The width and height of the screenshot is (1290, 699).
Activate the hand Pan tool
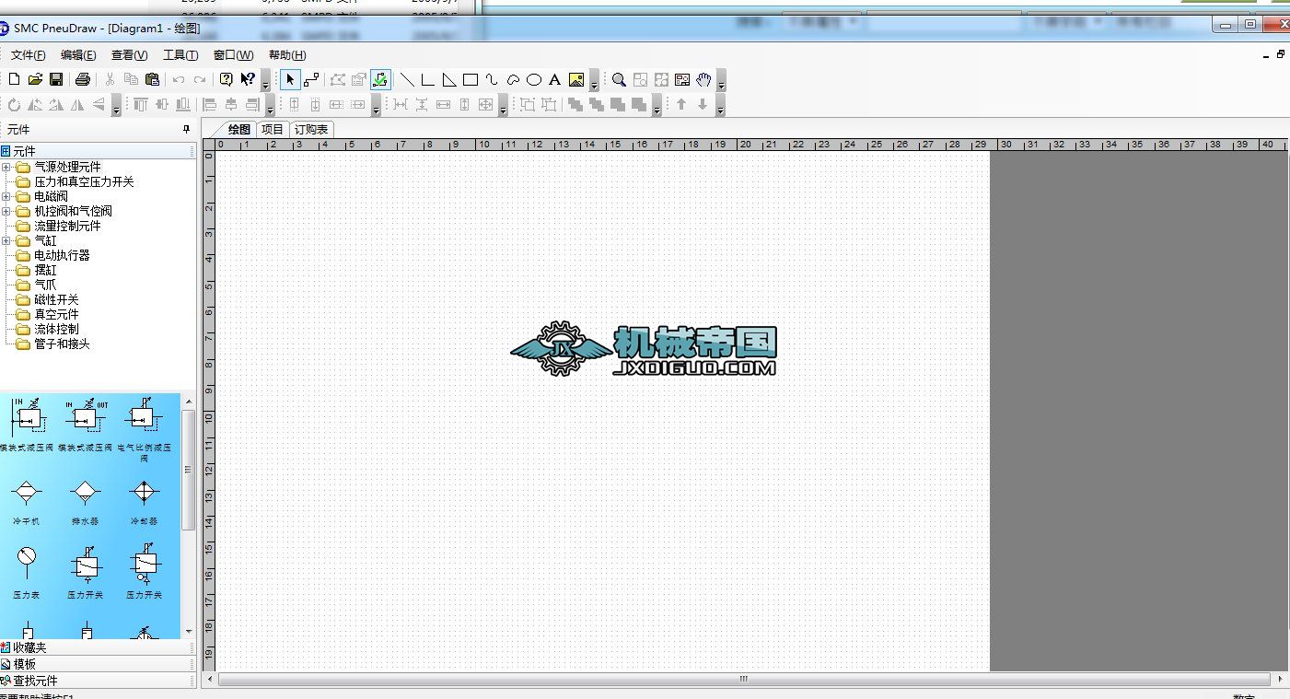(x=704, y=80)
